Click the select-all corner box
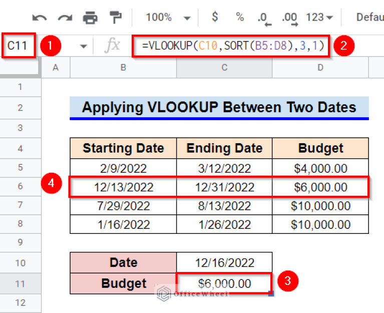This screenshot has height=313, width=384. click(20, 67)
